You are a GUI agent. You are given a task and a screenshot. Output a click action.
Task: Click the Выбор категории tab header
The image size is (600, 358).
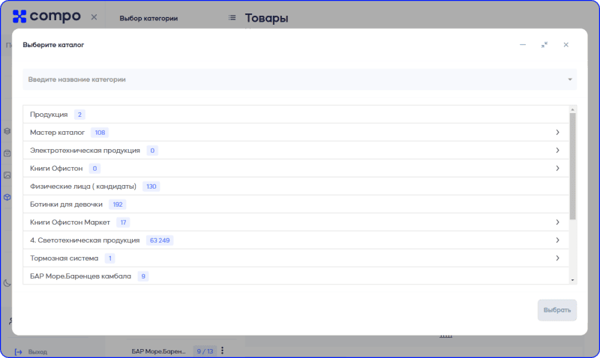(148, 18)
